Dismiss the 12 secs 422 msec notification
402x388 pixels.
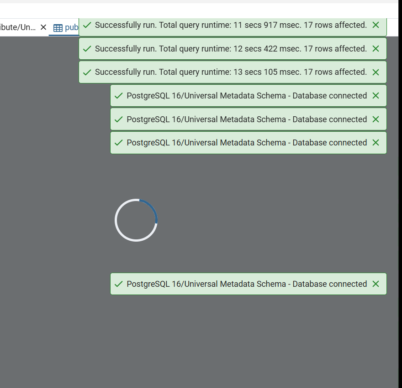point(376,49)
